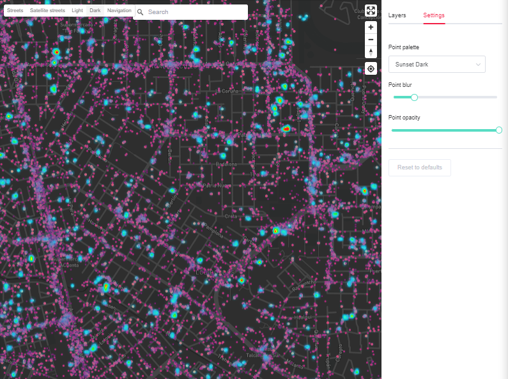Zoom in the map with plus button
Viewport: 508px width, 379px height.
371,27
